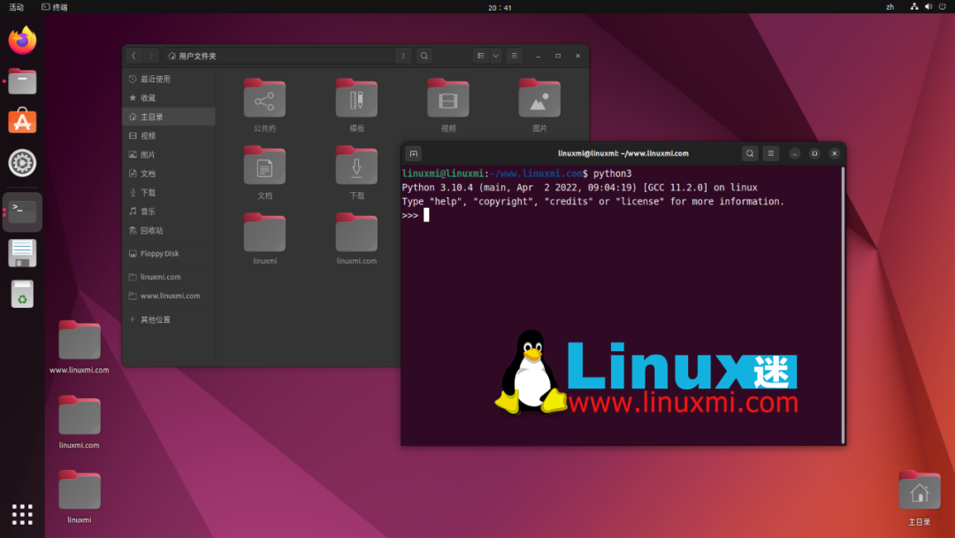
Task: Open power menu icon
Action: [943, 7]
